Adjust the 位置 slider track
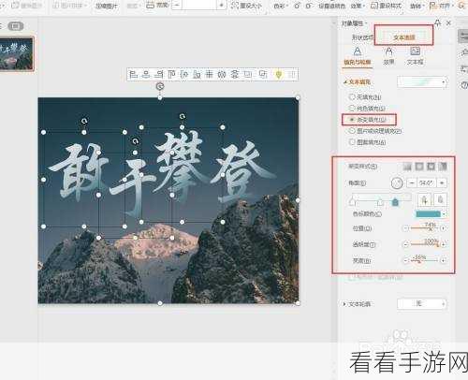 click(424, 228)
